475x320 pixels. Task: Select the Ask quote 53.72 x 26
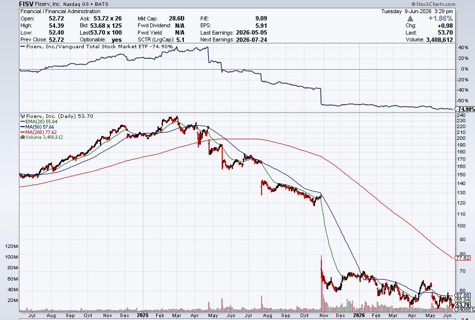tap(107, 19)
